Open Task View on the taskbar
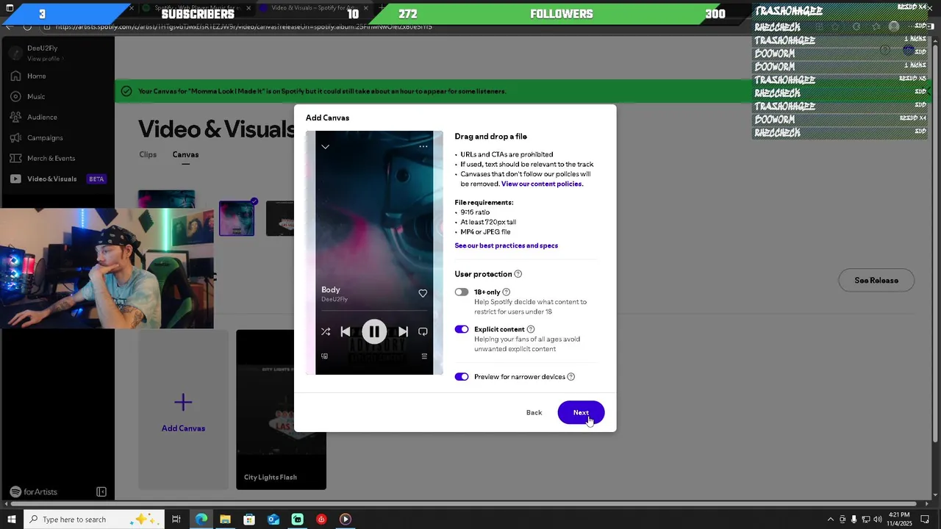The width and height of the screenshot is (941, 529). (x=176, y=519)
